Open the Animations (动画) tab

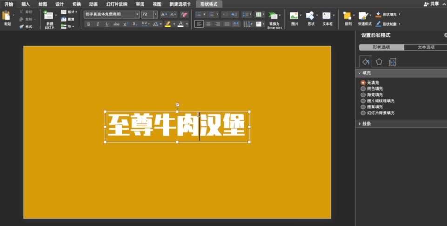[x=93, y=4]
